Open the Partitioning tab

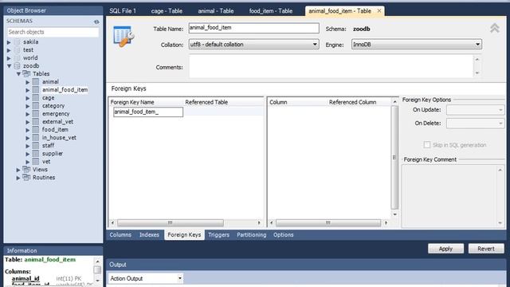point(252,234)
